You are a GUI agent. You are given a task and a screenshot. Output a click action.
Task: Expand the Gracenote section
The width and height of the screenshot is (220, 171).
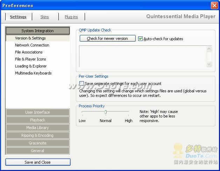tap(38, 143)
